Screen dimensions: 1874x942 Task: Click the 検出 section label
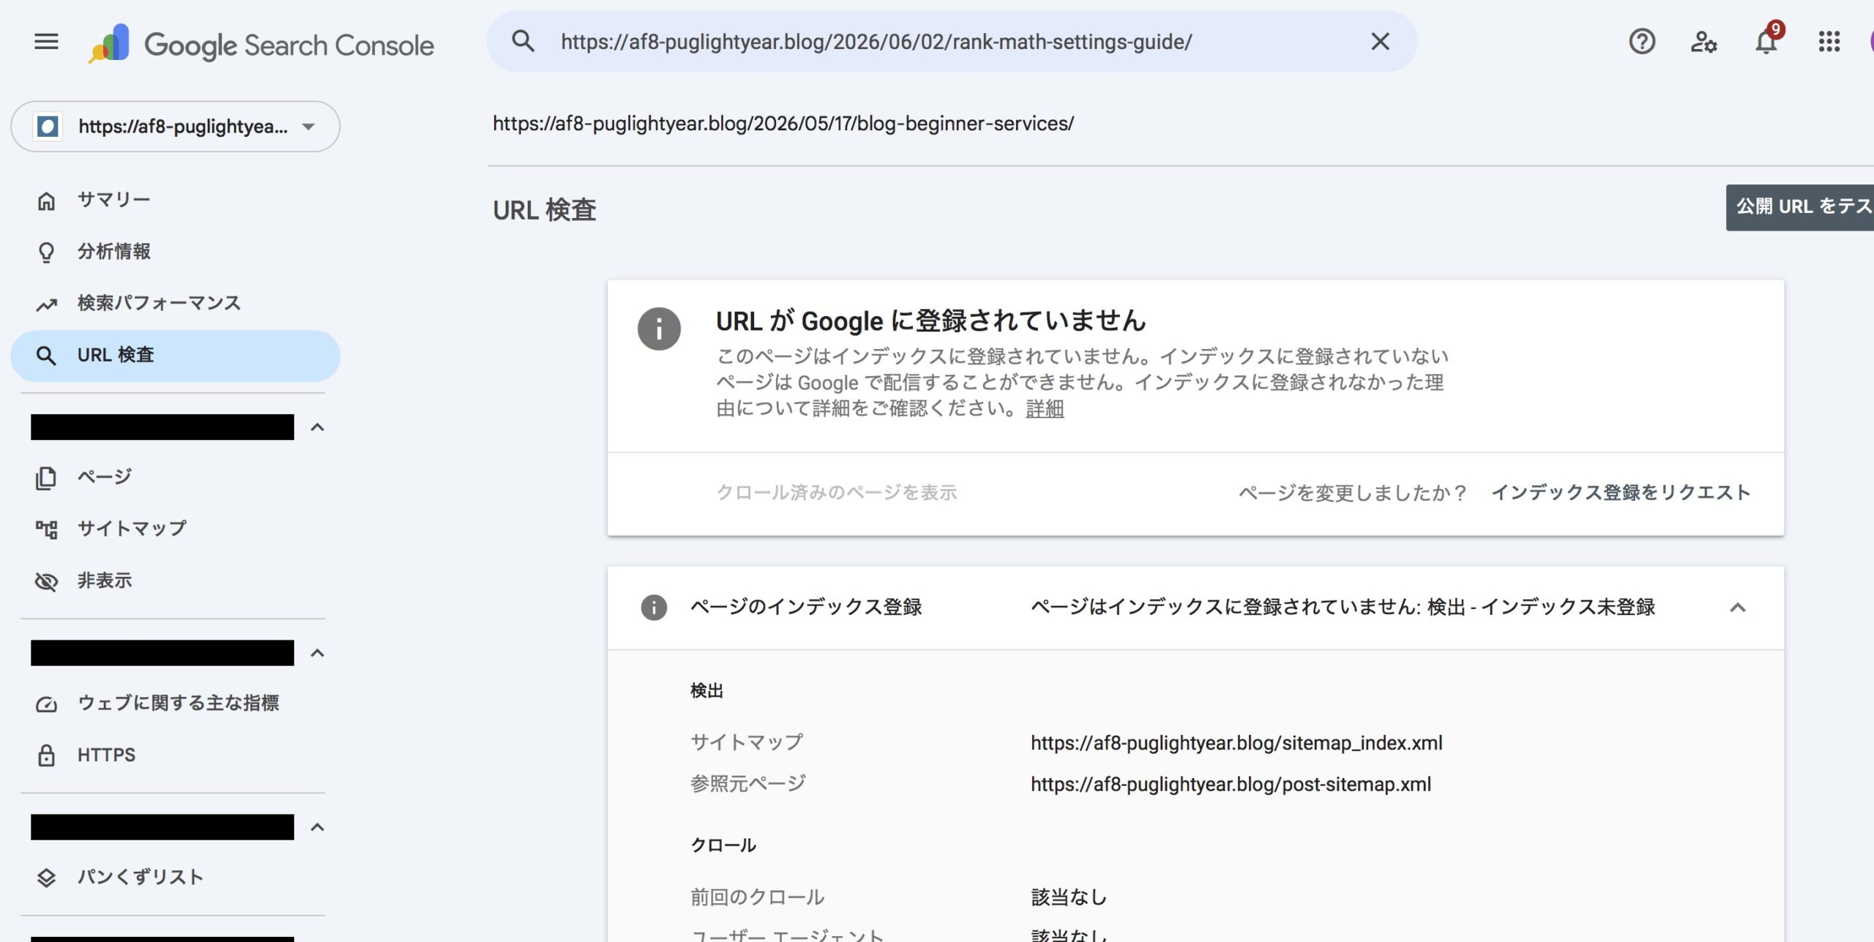pyautogui.click(x=706, y=690)
